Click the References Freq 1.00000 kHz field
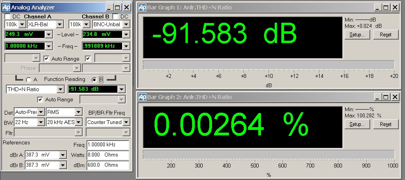Screen dimensions: 405x180 108,145
